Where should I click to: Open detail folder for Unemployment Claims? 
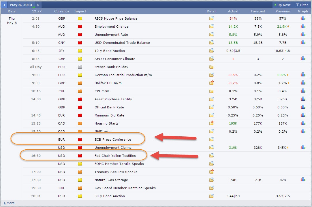coord(212,147)
